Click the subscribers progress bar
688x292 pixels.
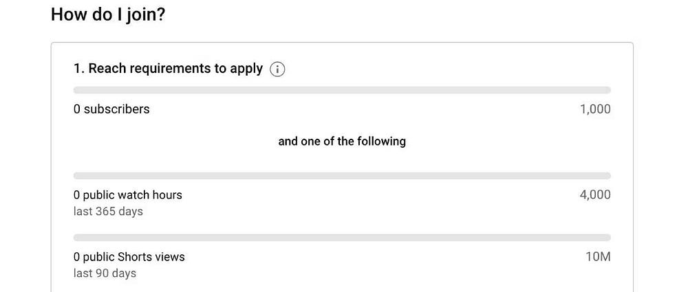point(342,90)
